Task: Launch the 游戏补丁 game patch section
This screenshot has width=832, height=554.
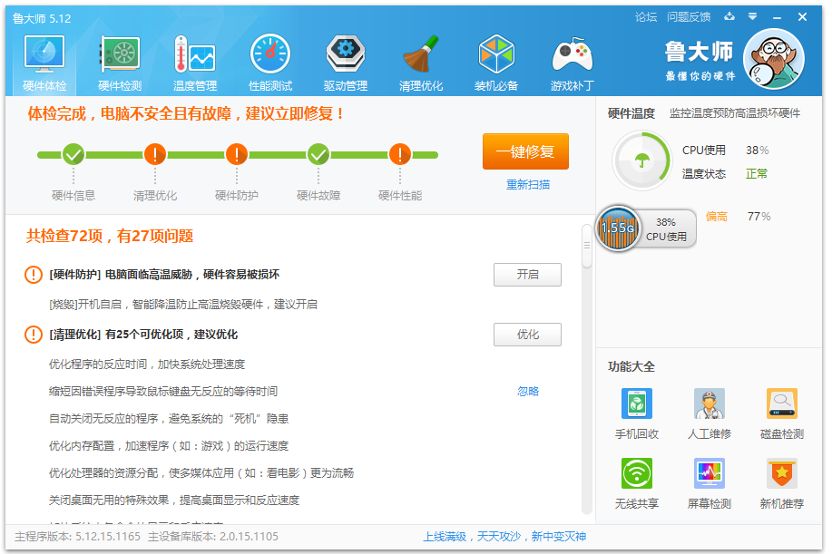Action: (572, 63)
